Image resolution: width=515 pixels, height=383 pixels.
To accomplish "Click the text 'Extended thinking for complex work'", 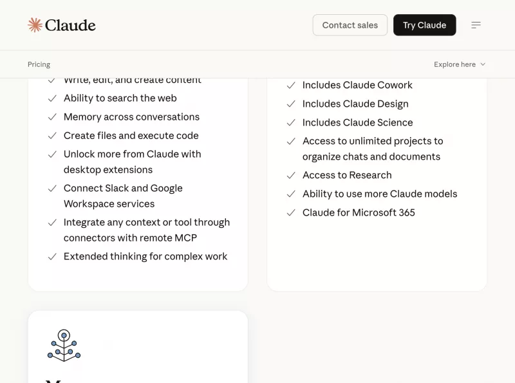I will [145, 257].
